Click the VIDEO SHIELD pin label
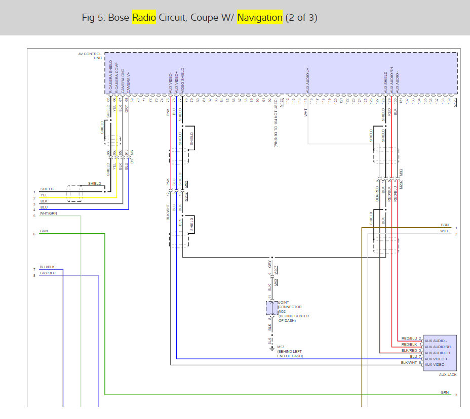 pos(182,80)
